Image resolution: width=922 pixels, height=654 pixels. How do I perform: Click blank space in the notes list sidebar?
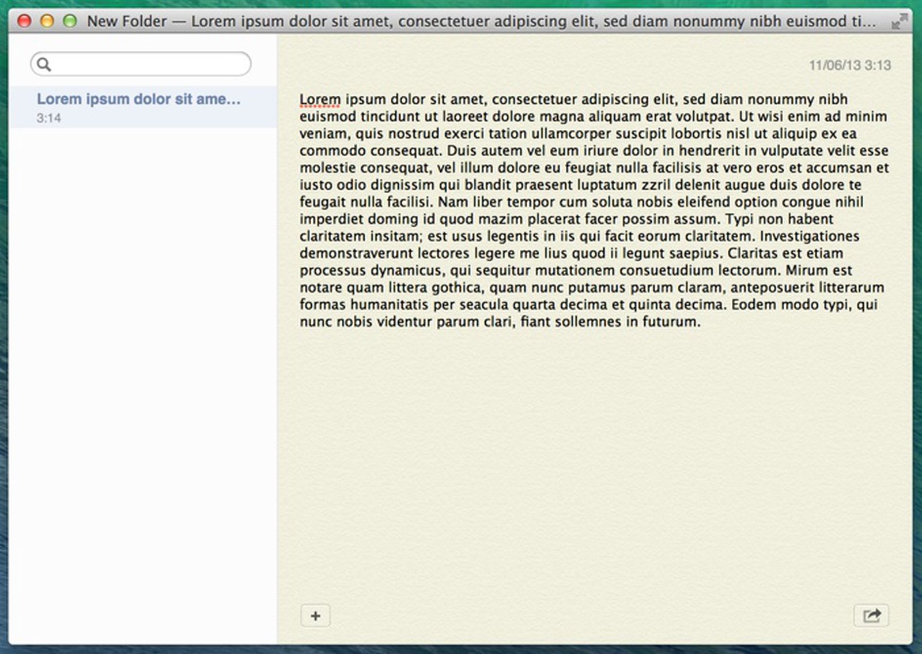click(x=141, y=375)
